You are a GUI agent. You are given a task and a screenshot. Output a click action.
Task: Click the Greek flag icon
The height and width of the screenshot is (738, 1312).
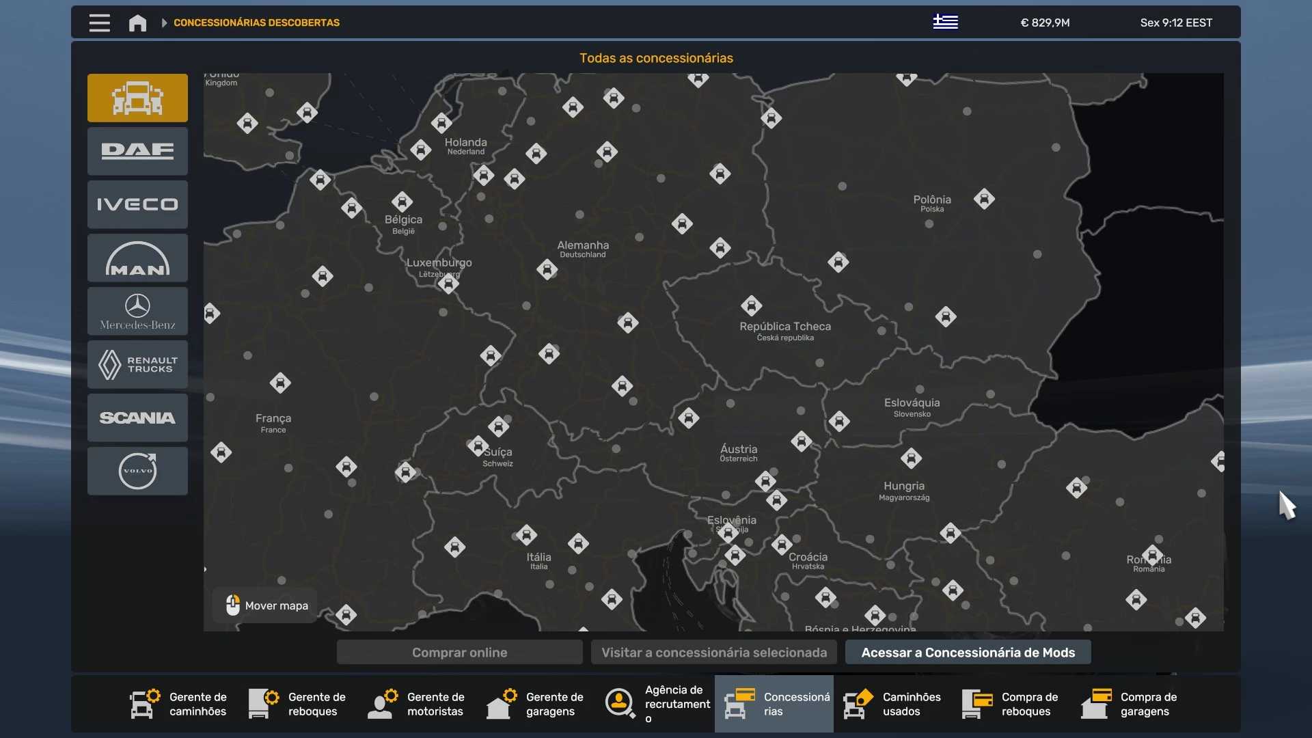click(x=945, y=23)
